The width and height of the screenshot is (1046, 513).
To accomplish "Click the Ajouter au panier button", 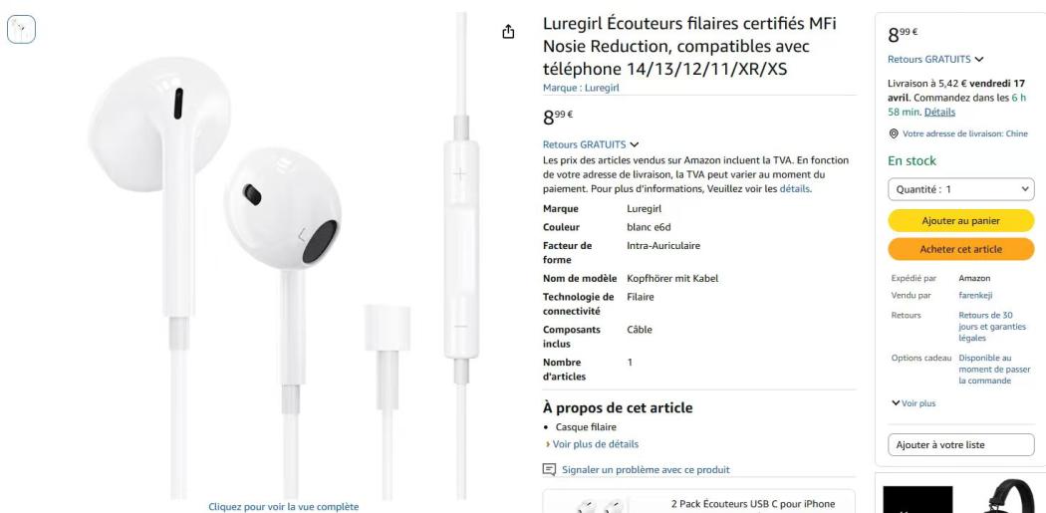I will [x=960, y=221].
